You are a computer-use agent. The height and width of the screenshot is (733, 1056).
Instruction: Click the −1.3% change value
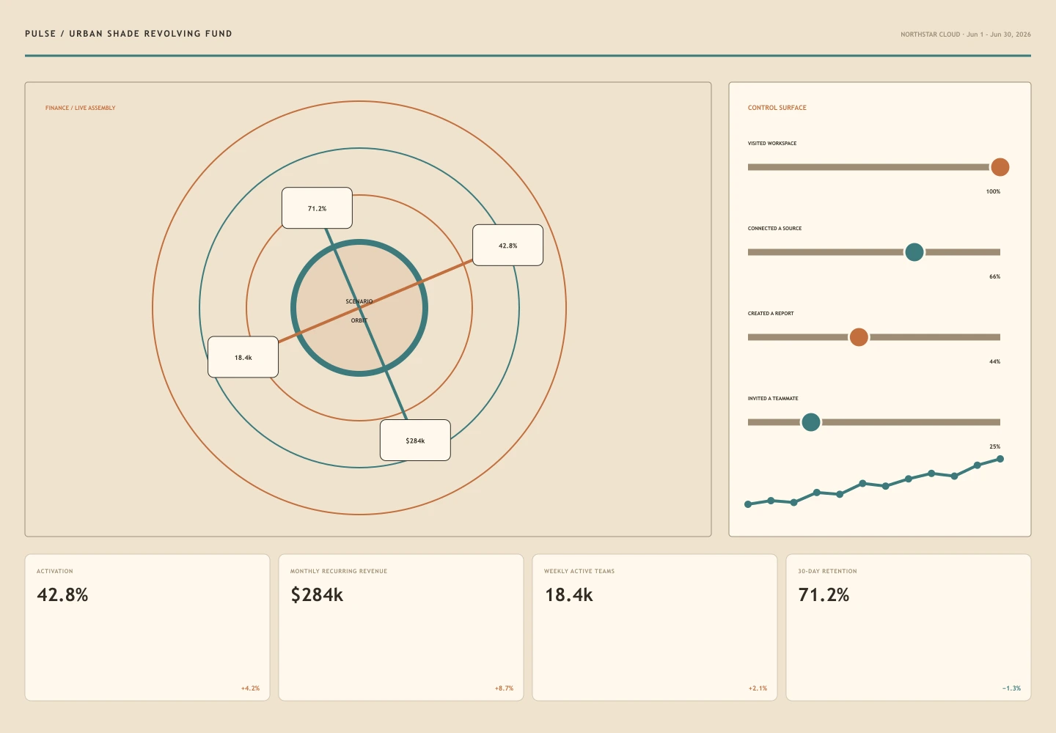(x=1011, y=688)
